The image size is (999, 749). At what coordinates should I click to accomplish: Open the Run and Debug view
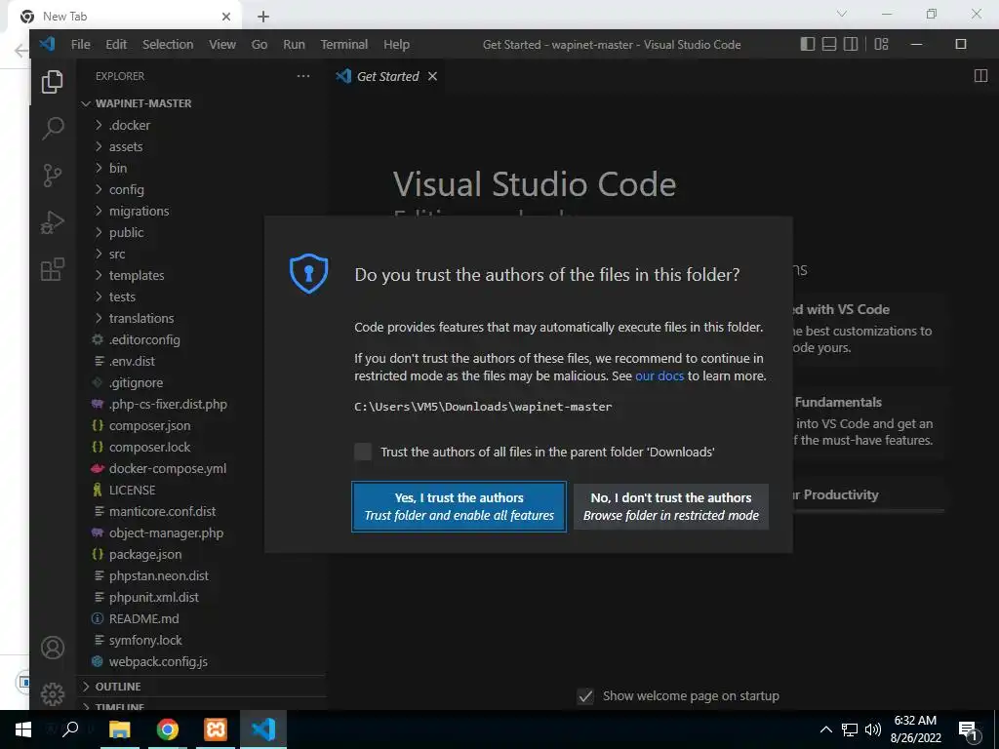pos(53,222)
